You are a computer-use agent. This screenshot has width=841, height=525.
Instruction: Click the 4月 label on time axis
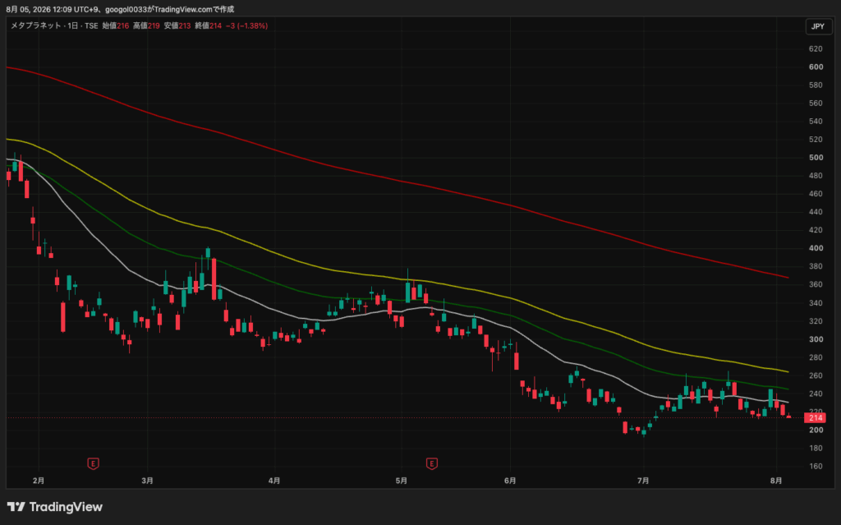(274, 481)
